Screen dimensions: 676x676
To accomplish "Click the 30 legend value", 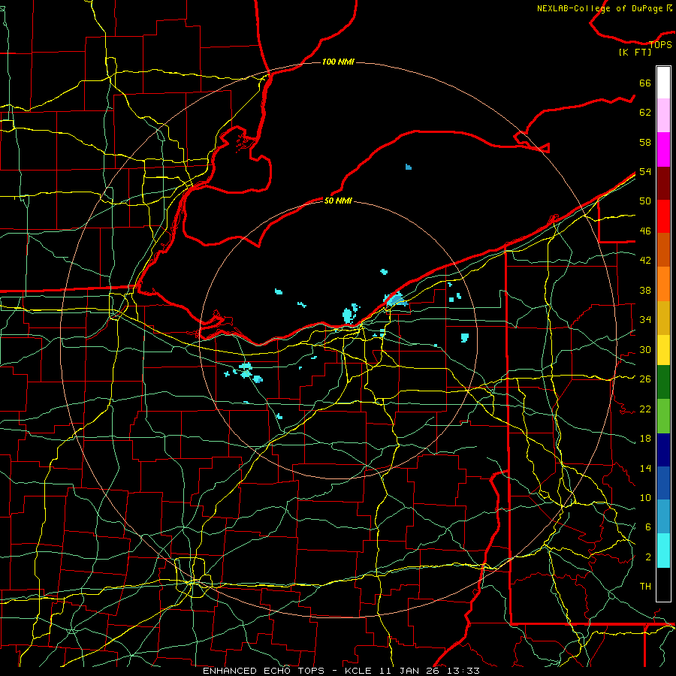I will [x=645, y=349].
